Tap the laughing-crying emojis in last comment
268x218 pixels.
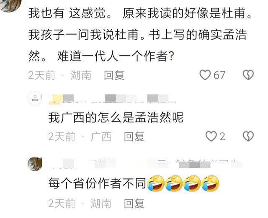tap(183, 183)
